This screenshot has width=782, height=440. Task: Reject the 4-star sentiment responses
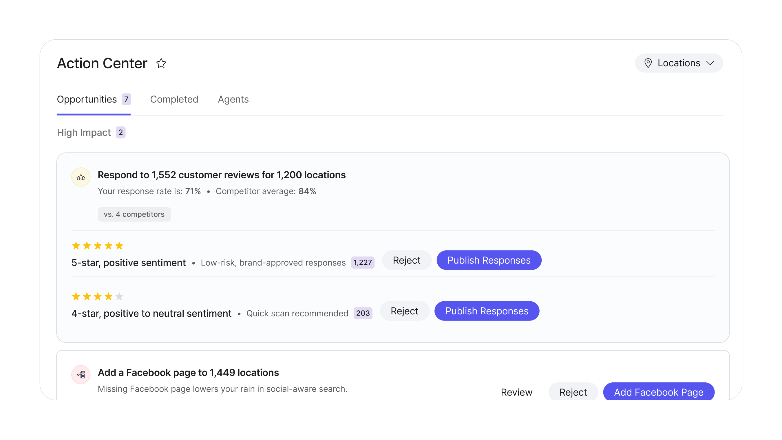point(404,311)
